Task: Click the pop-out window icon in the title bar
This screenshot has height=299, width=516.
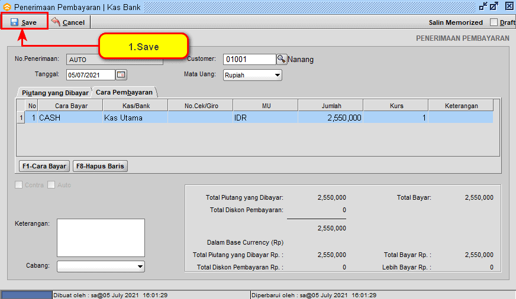Action: (494, 6)
